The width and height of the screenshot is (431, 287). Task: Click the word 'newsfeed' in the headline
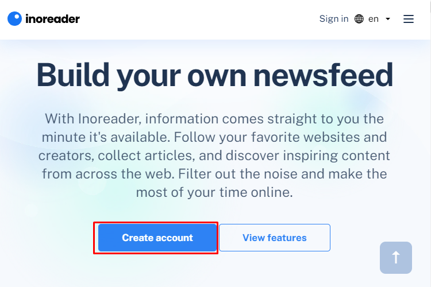[x=323, y=75]
